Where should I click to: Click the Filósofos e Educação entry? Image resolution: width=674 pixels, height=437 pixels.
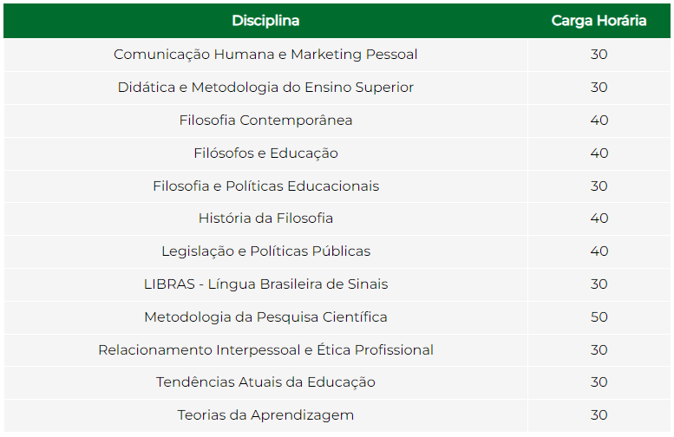point(265,153)
